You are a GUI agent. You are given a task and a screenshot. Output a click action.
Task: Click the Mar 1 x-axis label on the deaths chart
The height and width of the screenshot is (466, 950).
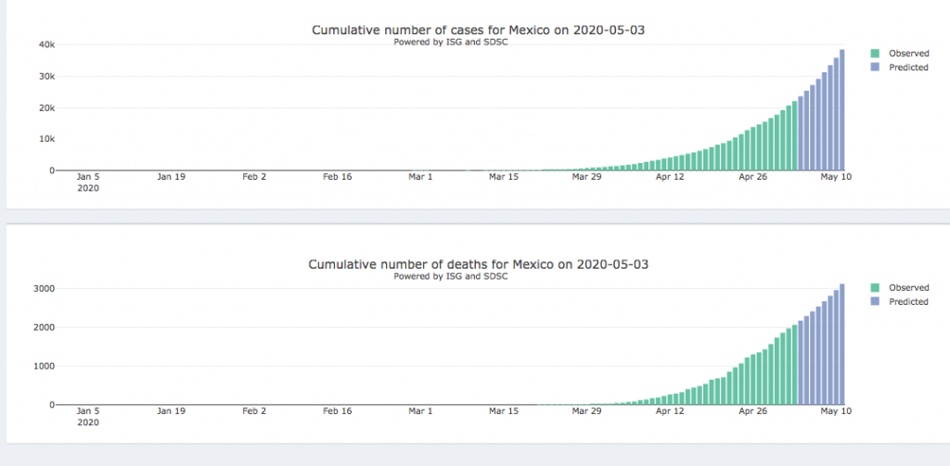[x=420, y=410]
